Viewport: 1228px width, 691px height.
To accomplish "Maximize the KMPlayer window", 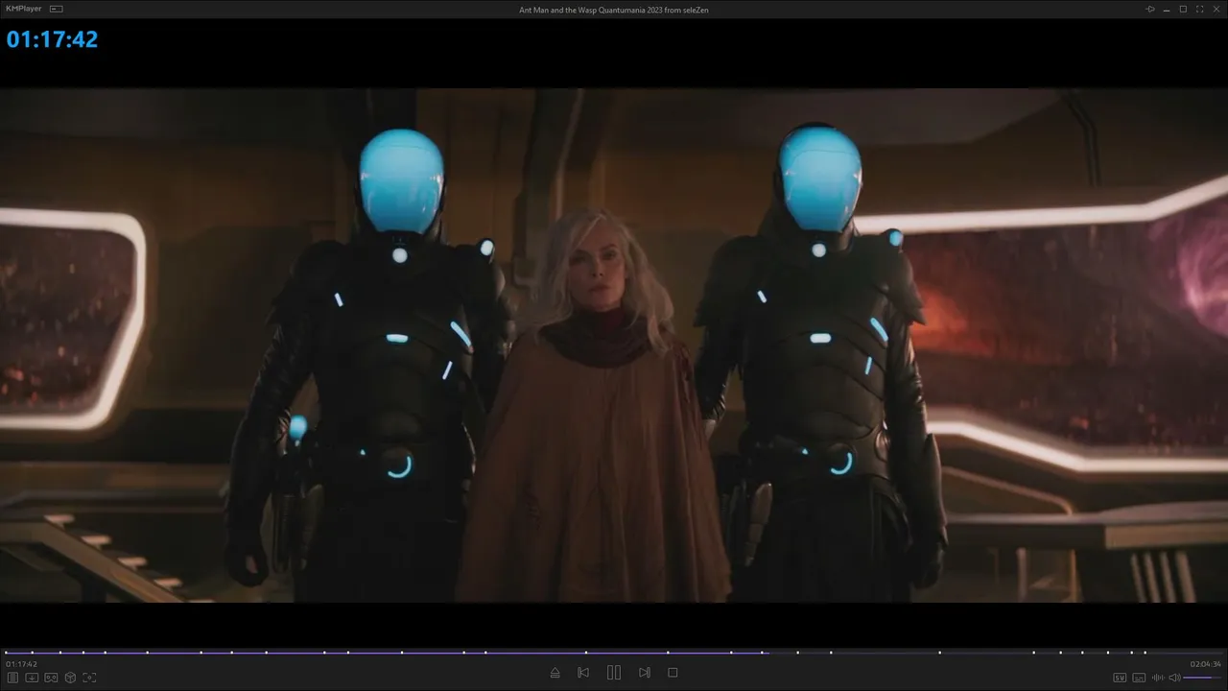I will (1183, 9).
